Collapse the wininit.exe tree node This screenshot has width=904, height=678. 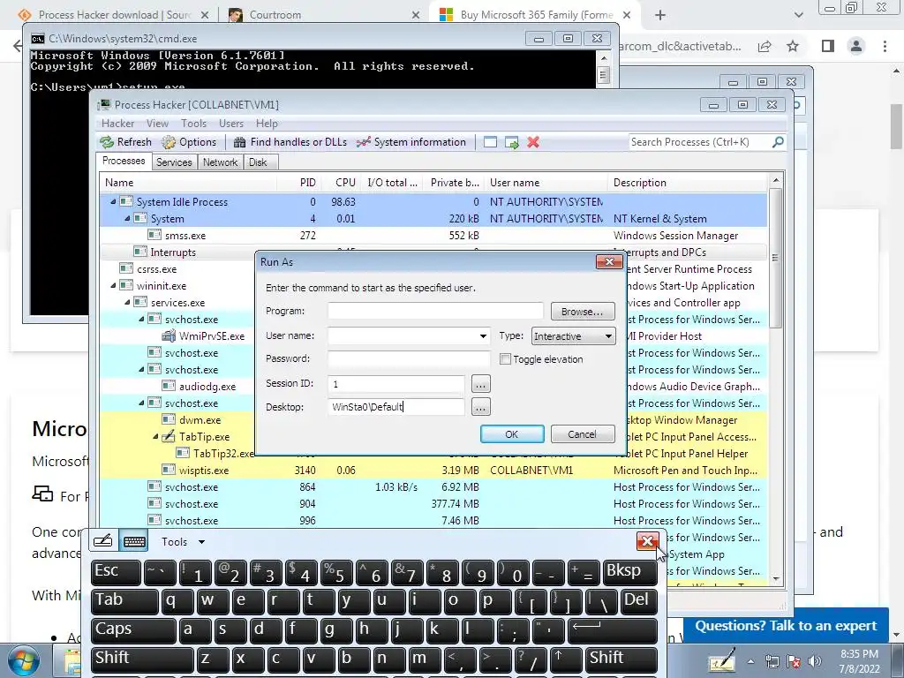click(113, 285)
